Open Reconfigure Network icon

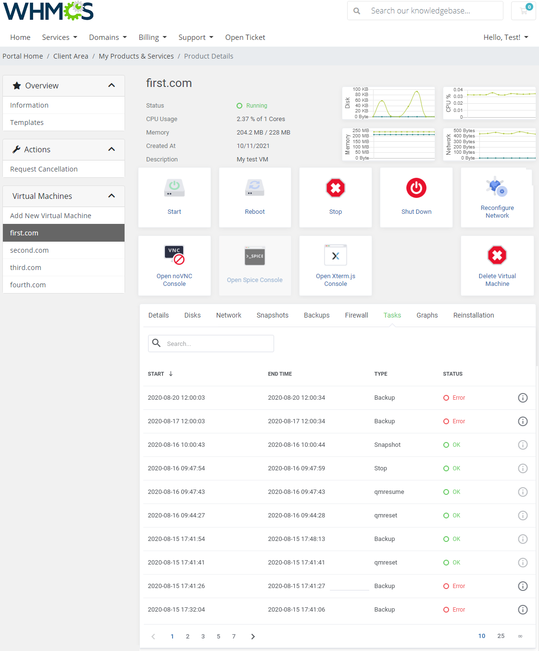(497, 186)
